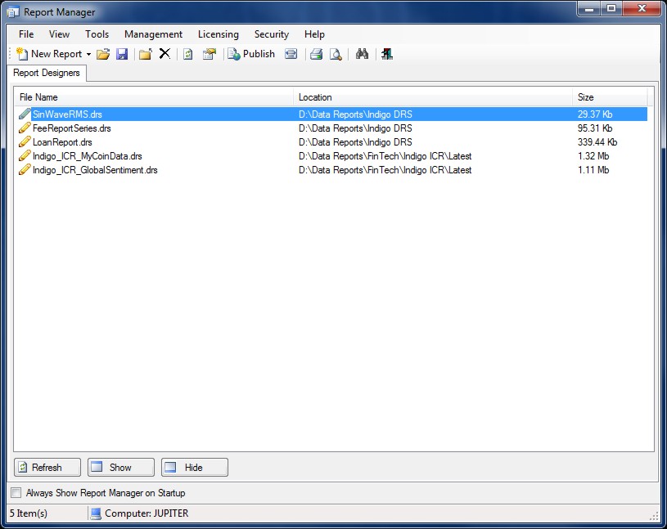This screenshot has width=667, height=529.
Task: Click the Refresh button at the bottom
Action: [47, 468]
